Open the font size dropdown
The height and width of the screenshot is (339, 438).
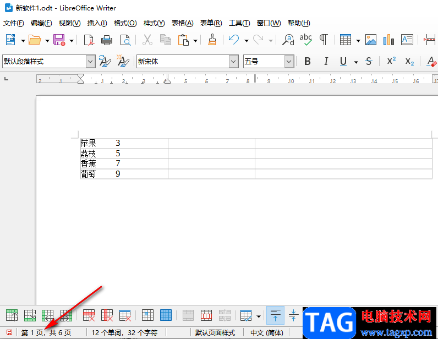[x=289, y=62]
